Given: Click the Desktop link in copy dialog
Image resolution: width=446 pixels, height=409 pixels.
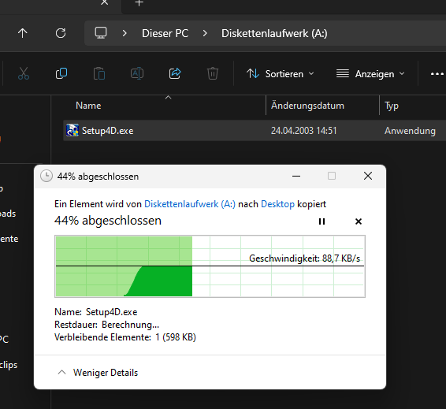Looking at the screenshot, I should (x=277, y=204).
